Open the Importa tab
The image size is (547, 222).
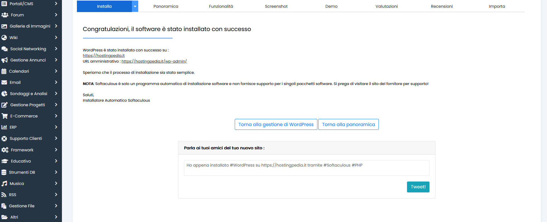497,6
